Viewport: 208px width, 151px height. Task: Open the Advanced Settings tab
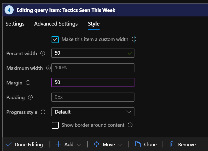[x=56, y=24]
